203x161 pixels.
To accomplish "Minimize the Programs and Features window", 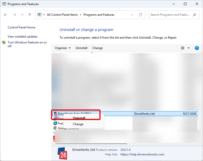I will click(174, 4).
